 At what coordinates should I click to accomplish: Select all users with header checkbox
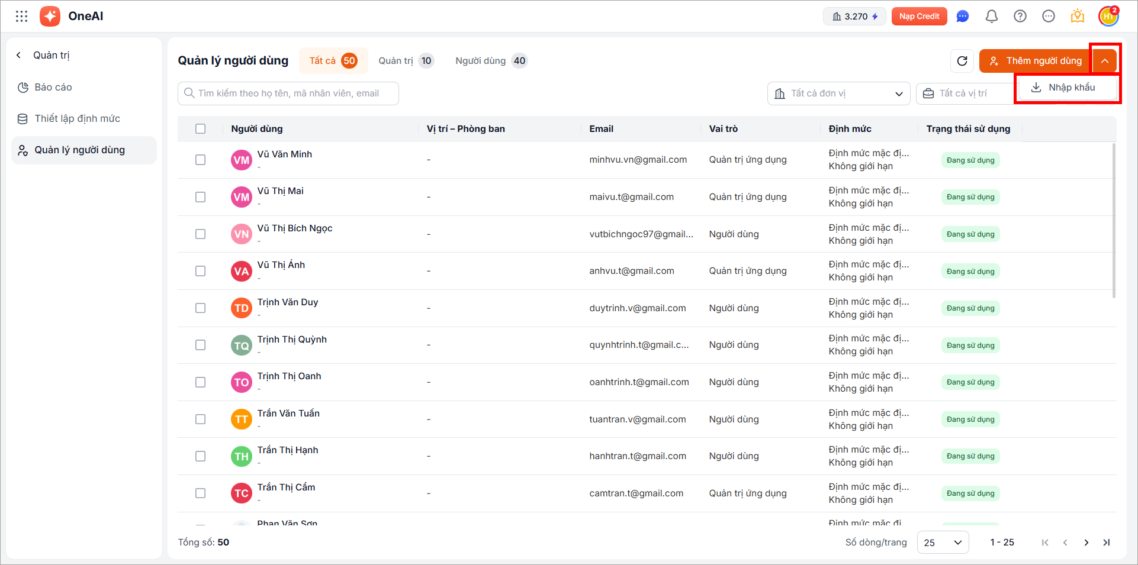tap(201, 129)
